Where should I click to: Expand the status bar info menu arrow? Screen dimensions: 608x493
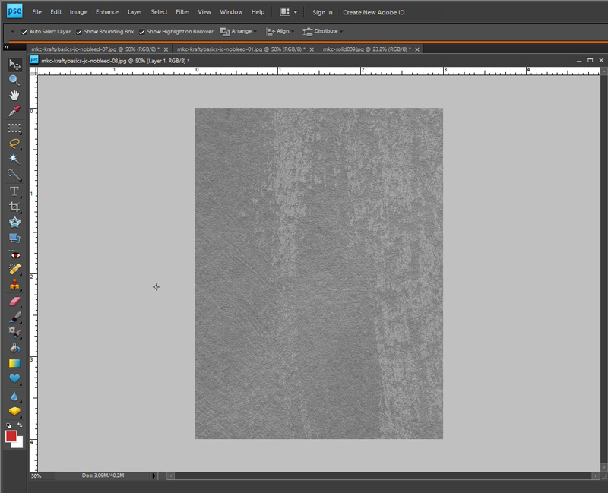(154, 476)
